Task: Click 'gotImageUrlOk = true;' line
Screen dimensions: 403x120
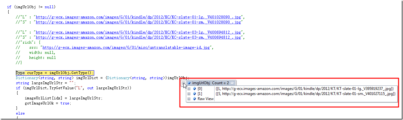Action: click(x=48, y=103)
